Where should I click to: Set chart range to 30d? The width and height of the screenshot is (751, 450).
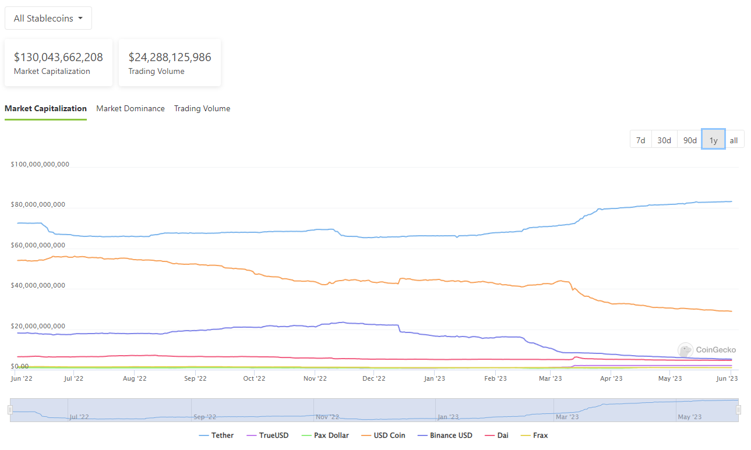click(664, 140)
